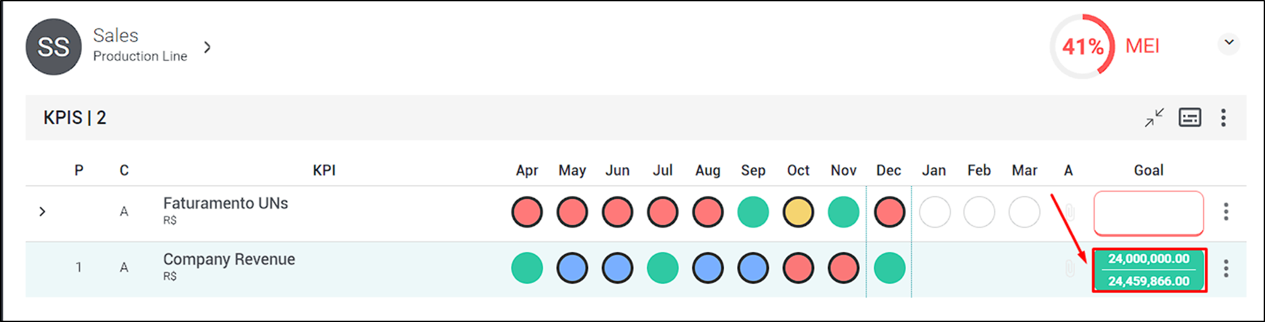Click the blue May status for Company Revenue
The image size is (1265, 322).
coord(573,268)
